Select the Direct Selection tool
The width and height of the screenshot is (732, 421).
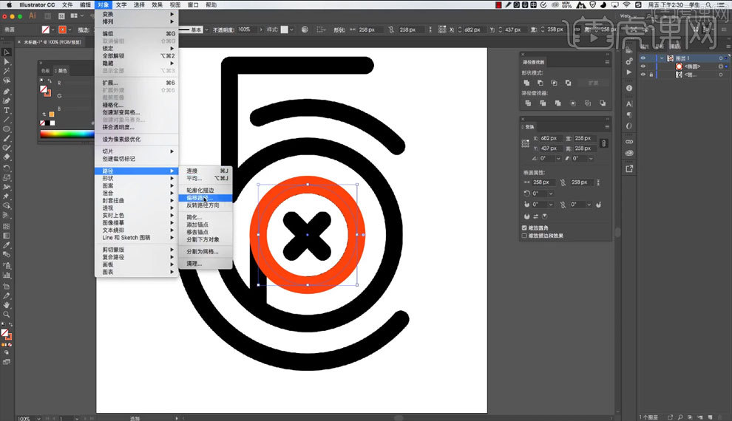tap(7, 61)
